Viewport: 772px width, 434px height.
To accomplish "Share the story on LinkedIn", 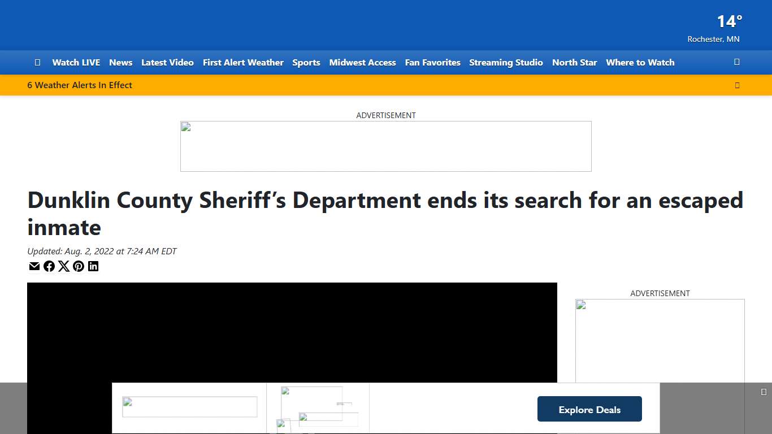I will (93, 266).
